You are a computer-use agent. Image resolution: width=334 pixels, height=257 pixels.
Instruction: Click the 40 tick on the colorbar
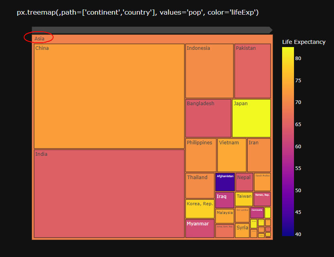(298, 234)
